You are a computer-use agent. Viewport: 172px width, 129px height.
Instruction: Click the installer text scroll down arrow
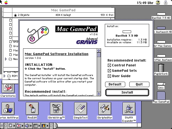pos(99,94)
